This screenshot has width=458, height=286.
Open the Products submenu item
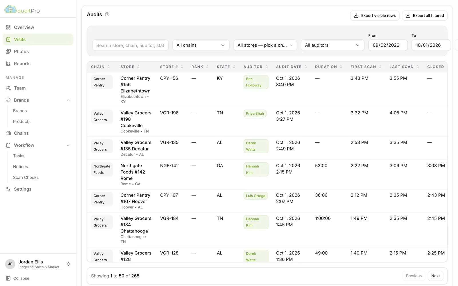tap(22, 122)
